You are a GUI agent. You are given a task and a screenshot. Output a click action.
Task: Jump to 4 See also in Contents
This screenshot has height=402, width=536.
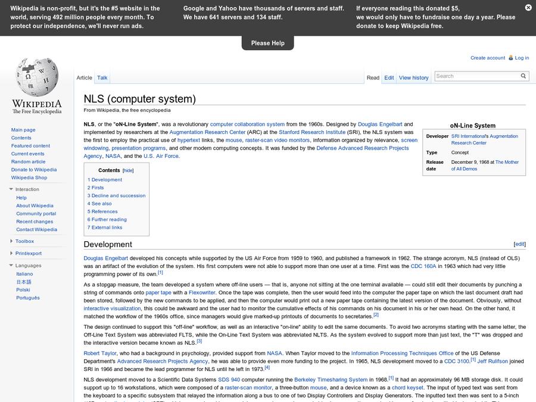[99, 204]
